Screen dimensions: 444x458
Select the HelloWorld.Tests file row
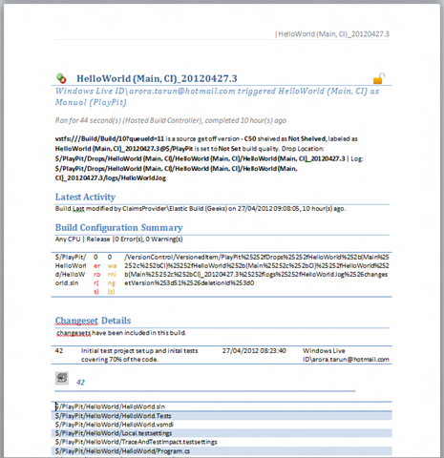222,416
